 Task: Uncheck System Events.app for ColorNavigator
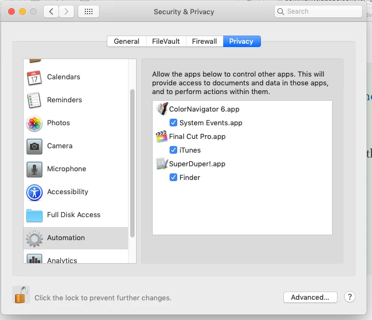(173, 123)
